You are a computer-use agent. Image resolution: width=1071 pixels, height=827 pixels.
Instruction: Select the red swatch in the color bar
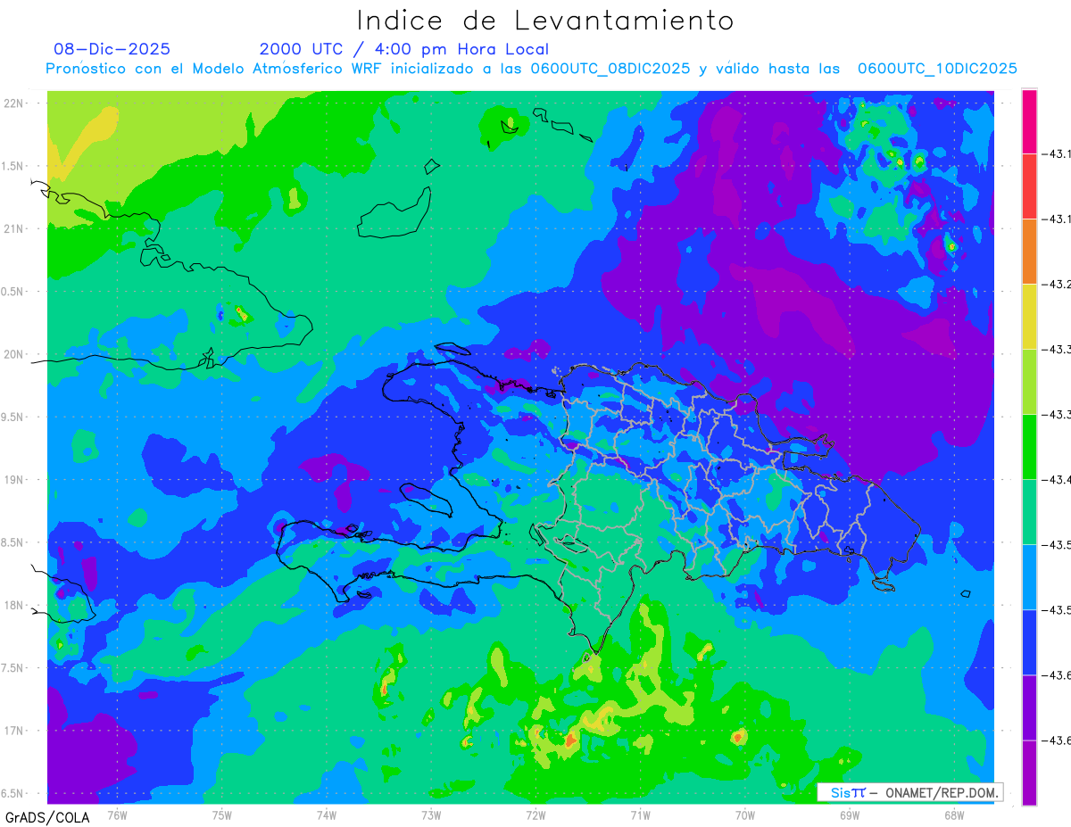(1029, 186)
